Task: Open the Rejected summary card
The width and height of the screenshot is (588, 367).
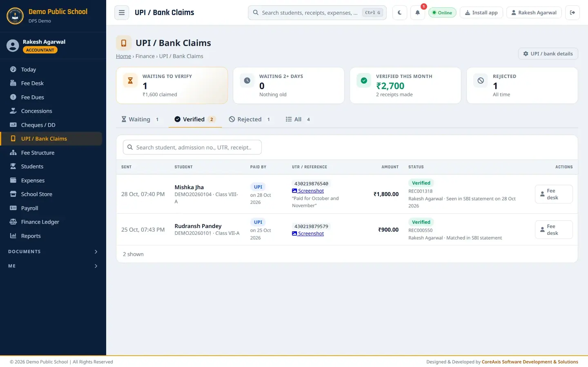Action: click(522, 86)
